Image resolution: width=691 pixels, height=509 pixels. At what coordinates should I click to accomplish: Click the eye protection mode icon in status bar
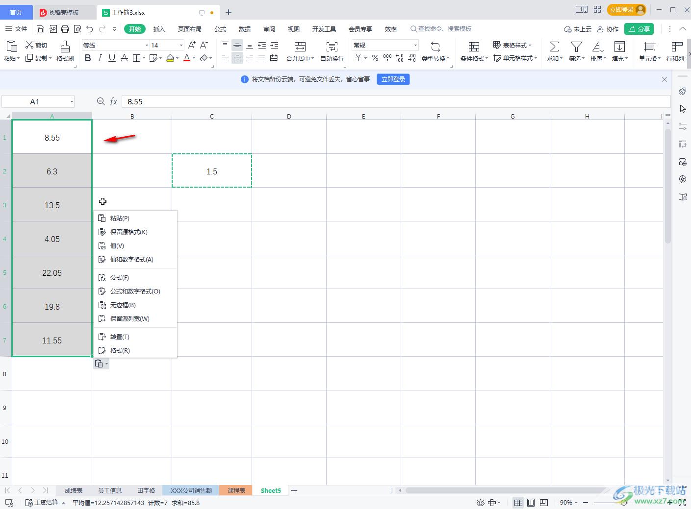(480, 503)
